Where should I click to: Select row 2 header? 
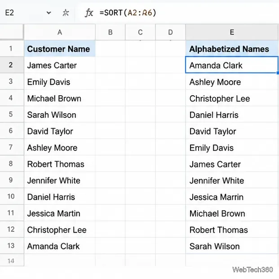(x=12, y=65)
